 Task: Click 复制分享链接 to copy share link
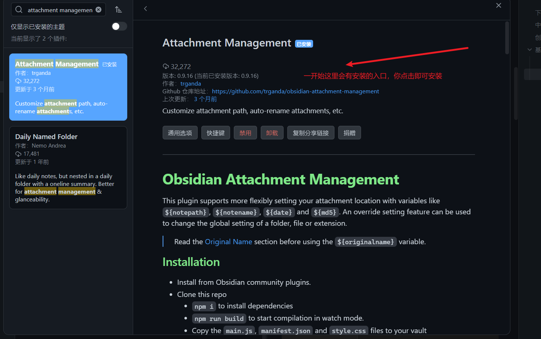point(311,133)
